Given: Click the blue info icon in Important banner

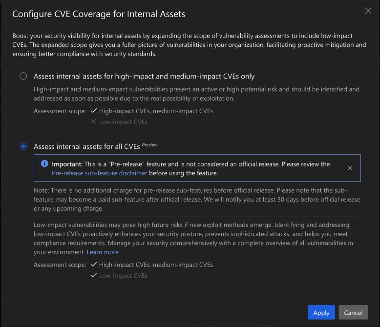Looking at the screenshot, I should coord(44,164).
